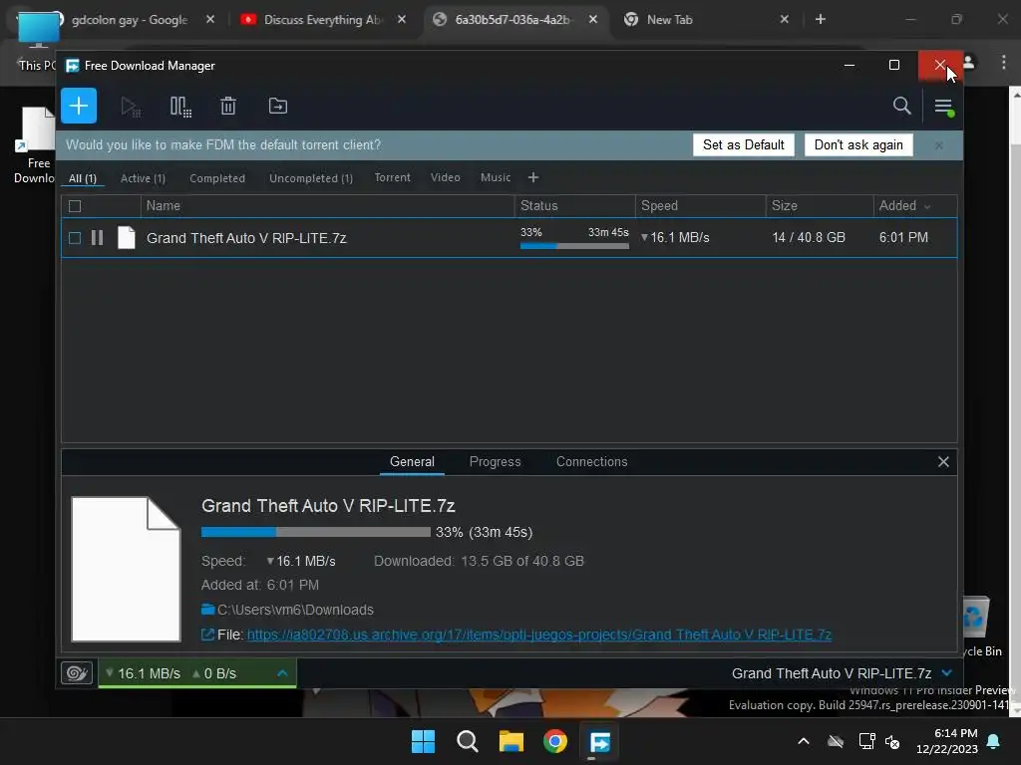Click the external link icon beside File
Viewport: 1021px width, 765px height.
pos(207,635)
